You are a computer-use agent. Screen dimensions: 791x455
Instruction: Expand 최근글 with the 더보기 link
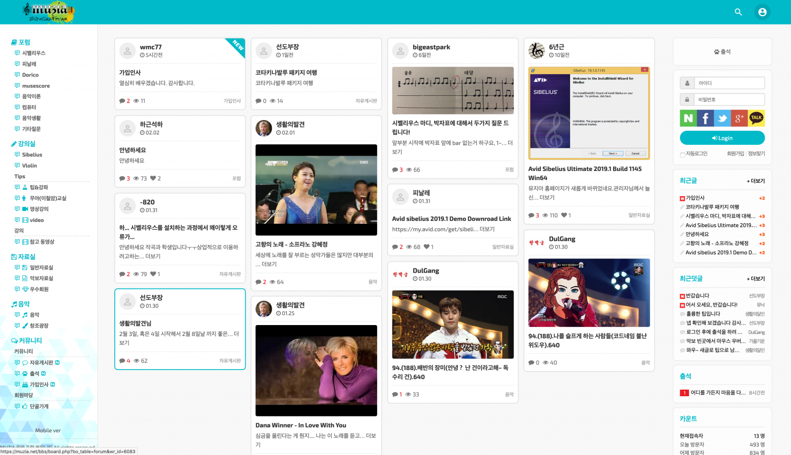[756, 181]
